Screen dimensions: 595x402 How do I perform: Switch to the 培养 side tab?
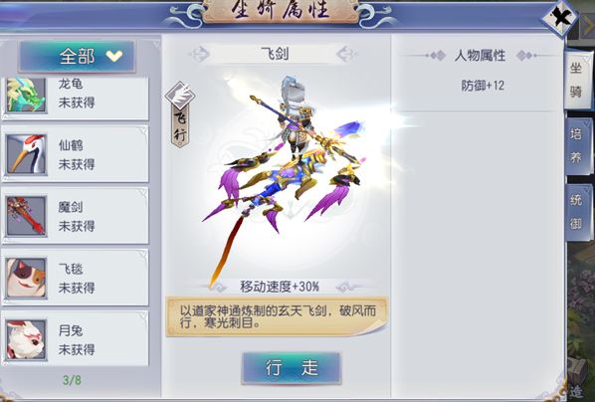(x=577, y=145)
